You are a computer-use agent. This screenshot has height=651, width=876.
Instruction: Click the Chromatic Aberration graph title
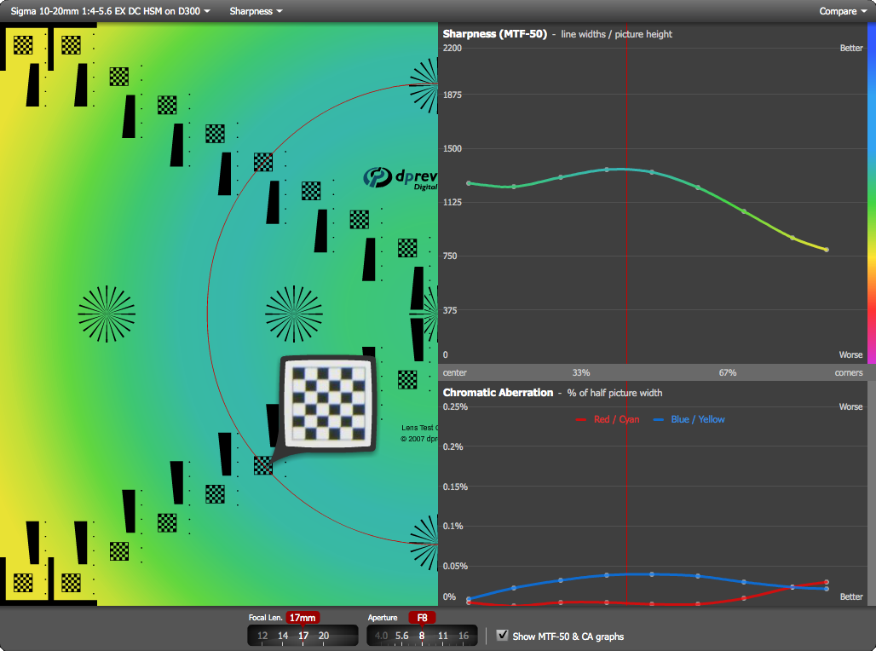click(498, 392)
